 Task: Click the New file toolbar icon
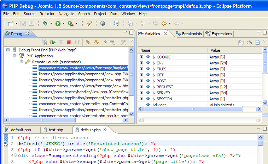[11, 24]
